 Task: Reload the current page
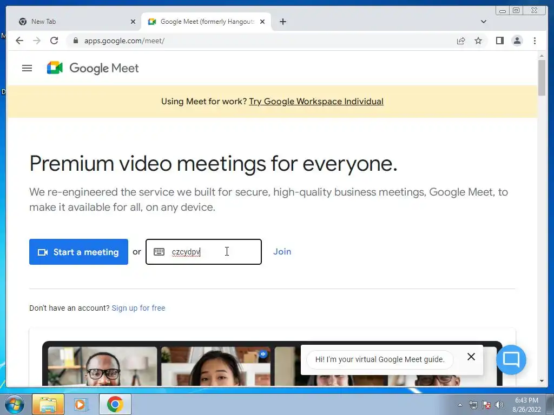pos(54,41)
